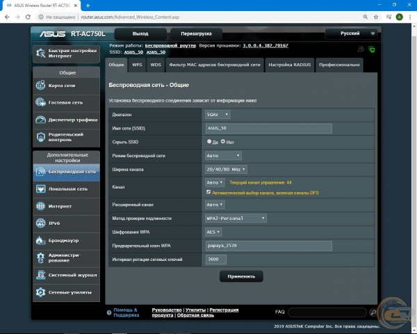Open Guest Network (Гостевая сеть) icon
This screenshot has height=334, width=417.
[x=41, y=102]
